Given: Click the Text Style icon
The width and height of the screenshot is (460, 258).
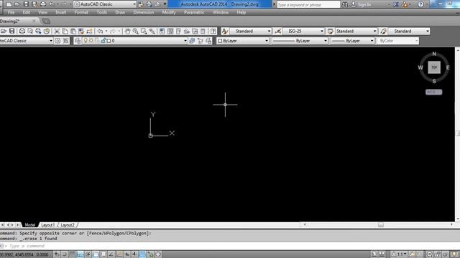Looking at the screenshot, I should pyautogui.click(x=225, y=31).
